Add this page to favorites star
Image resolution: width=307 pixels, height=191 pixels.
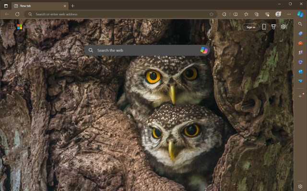pos(212,14)
